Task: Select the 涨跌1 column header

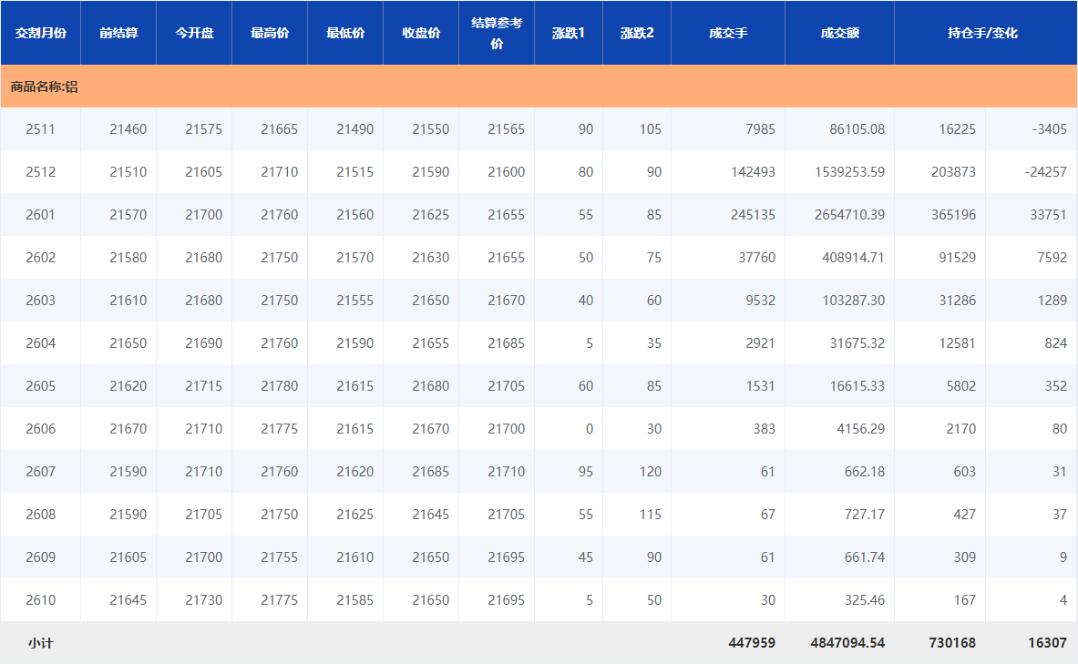Action: pyautogui.click(x=569, y=33)
